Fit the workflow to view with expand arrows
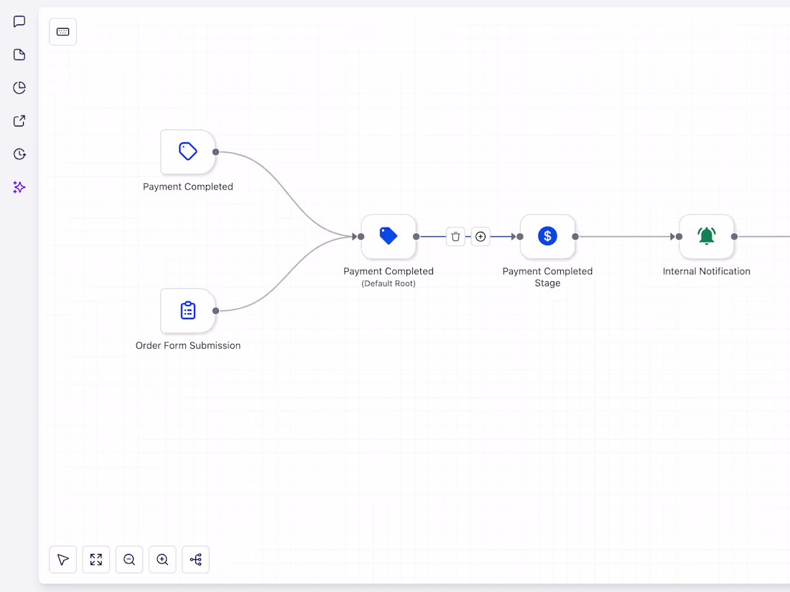 point(96,559)
